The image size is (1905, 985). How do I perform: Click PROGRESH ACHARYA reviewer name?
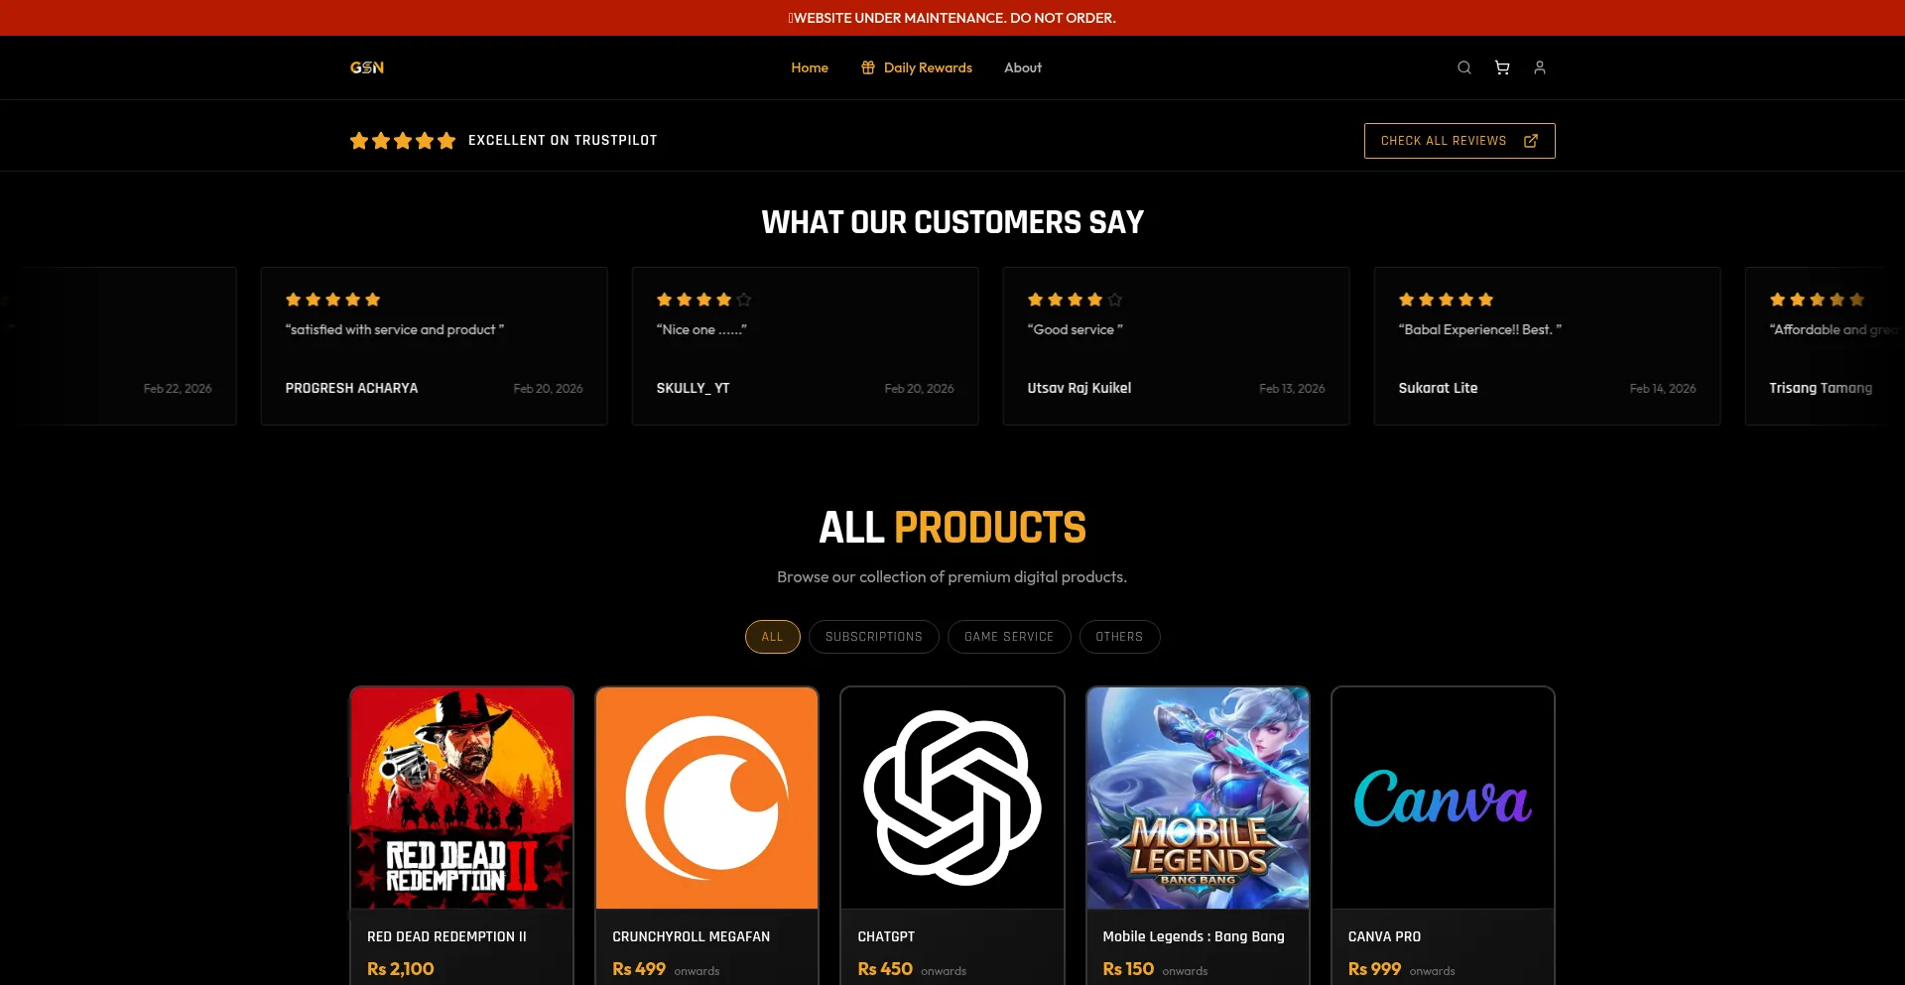pyautogui.click(x=351, y=388)
